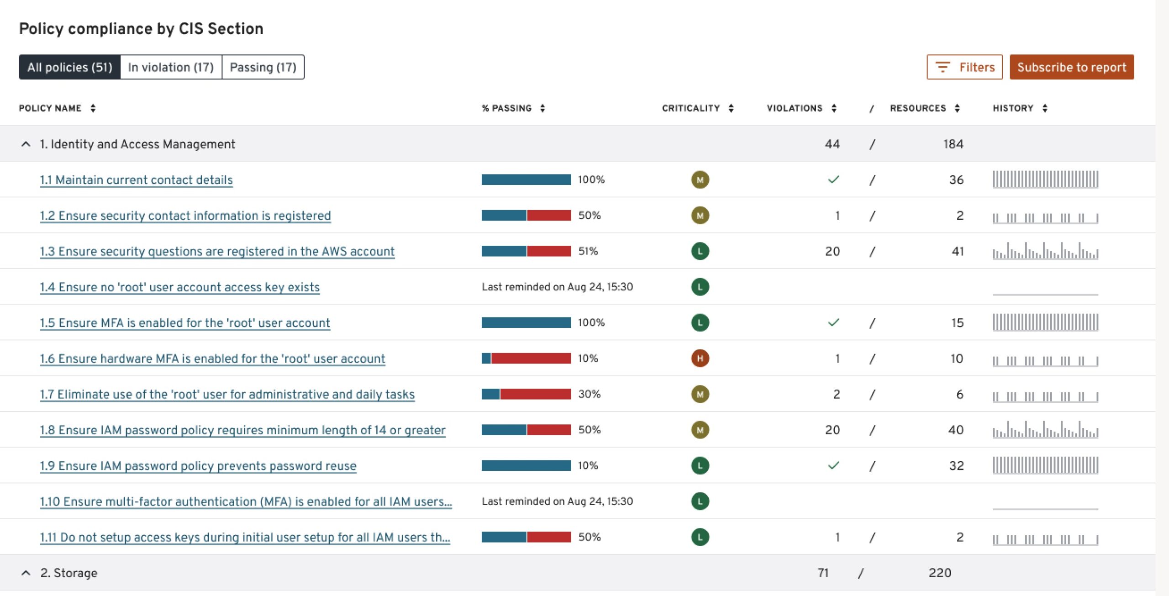This screenshot has height=596, width=1169.
Task: Click green checkmark for policy 1.5
Action: tap(833, 322)
